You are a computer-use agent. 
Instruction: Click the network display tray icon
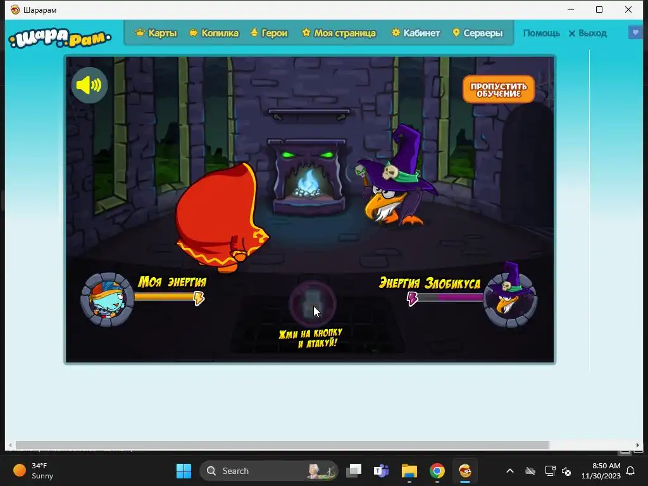(x=550, y=471)
